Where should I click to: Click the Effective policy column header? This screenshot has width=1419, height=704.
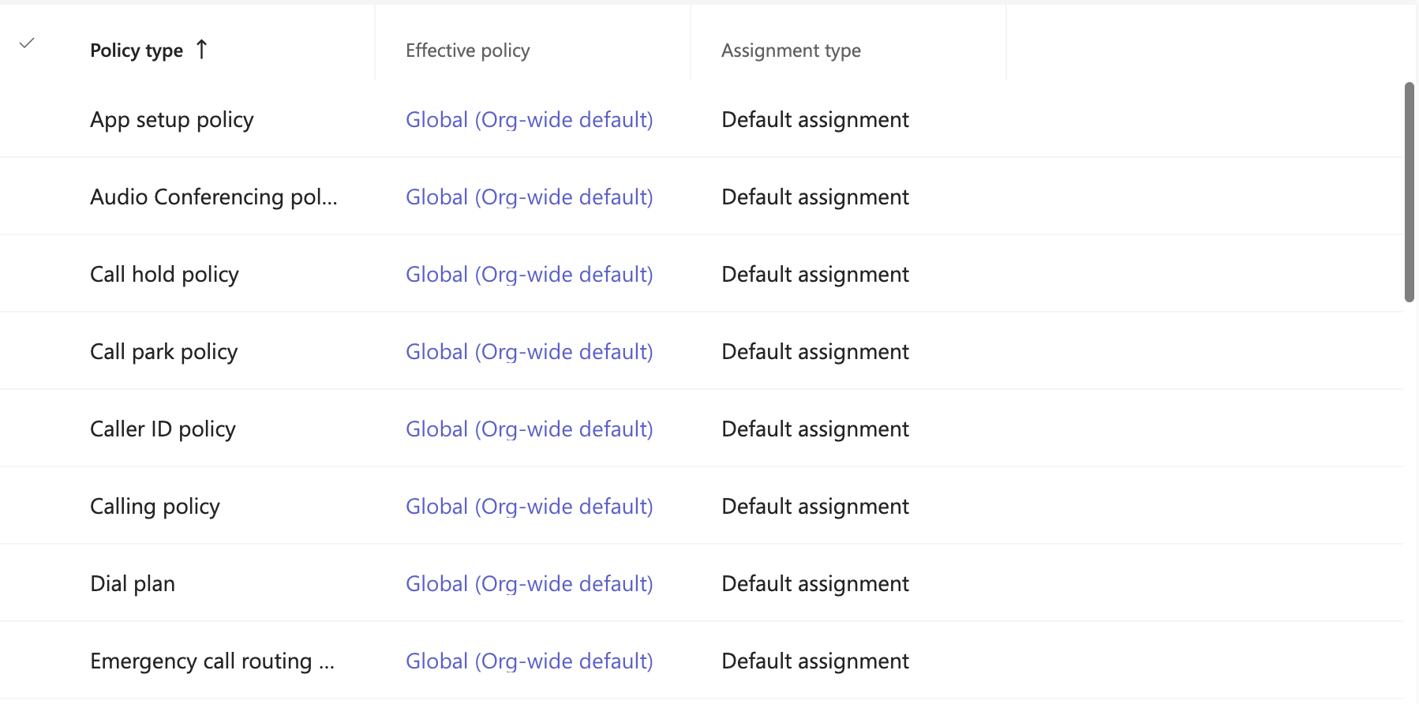click(x=467, y=50)
